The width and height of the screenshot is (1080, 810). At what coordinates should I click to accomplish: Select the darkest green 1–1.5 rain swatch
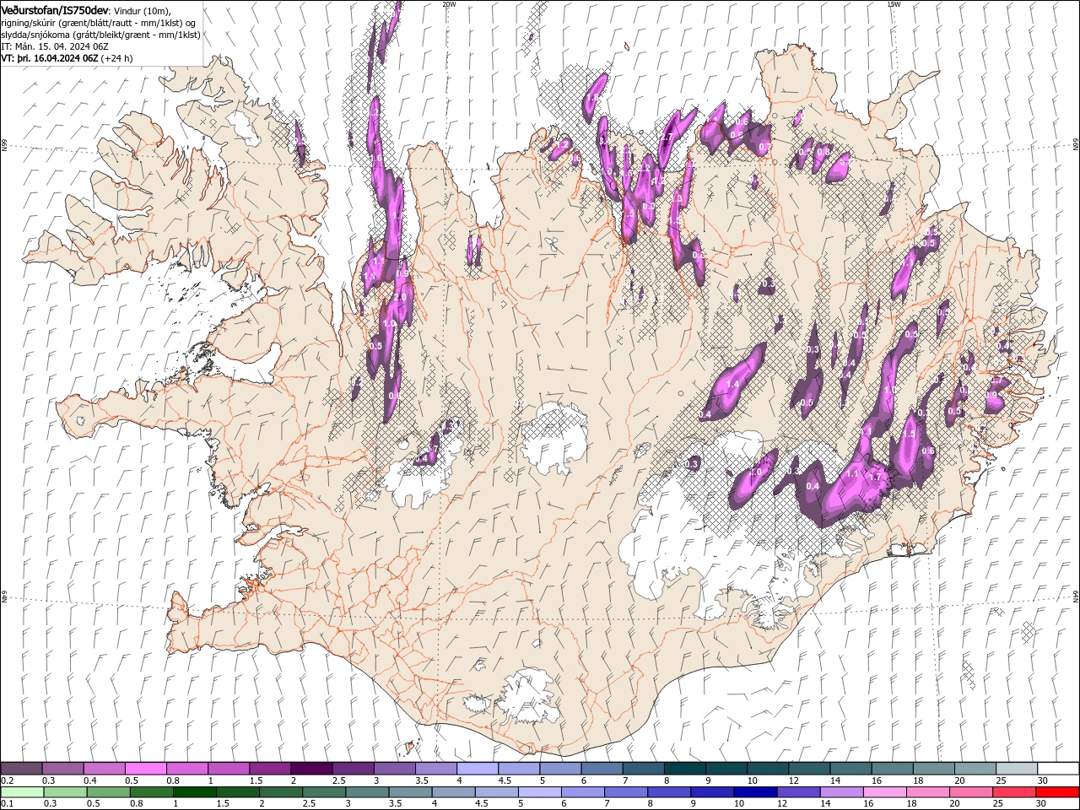point(194,792)
